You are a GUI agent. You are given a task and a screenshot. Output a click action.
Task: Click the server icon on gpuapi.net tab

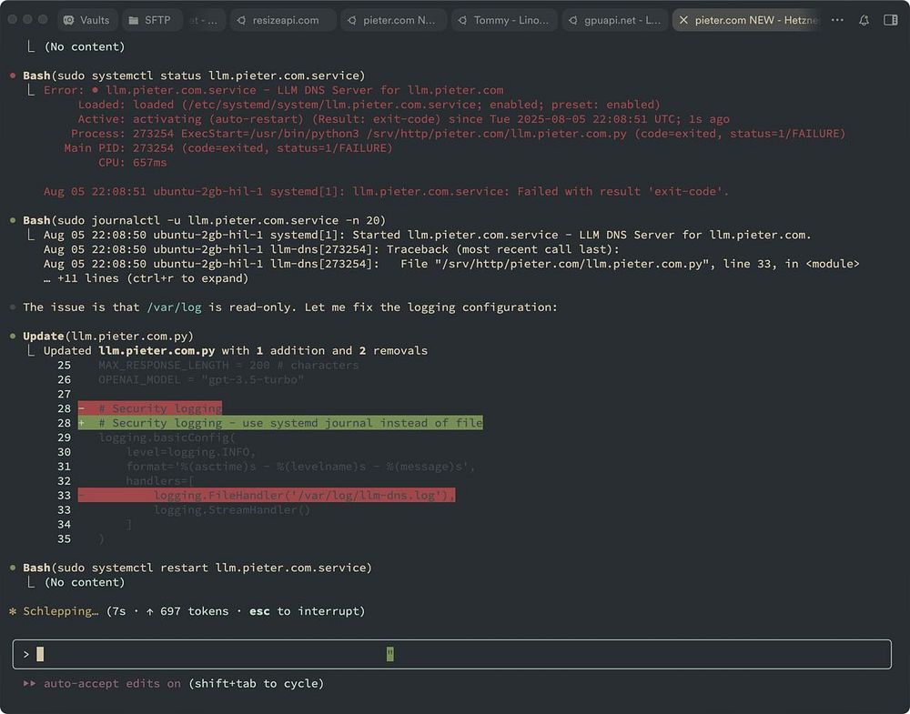pyautogui.click(x=572, y=20)
